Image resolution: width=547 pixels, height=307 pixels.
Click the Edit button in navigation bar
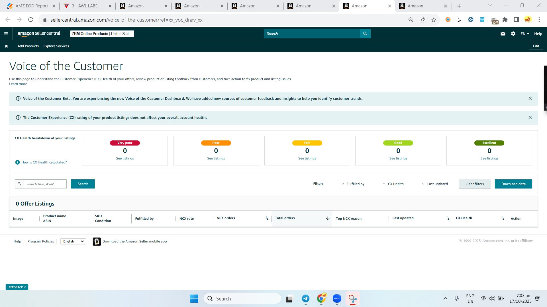[536, 46]
